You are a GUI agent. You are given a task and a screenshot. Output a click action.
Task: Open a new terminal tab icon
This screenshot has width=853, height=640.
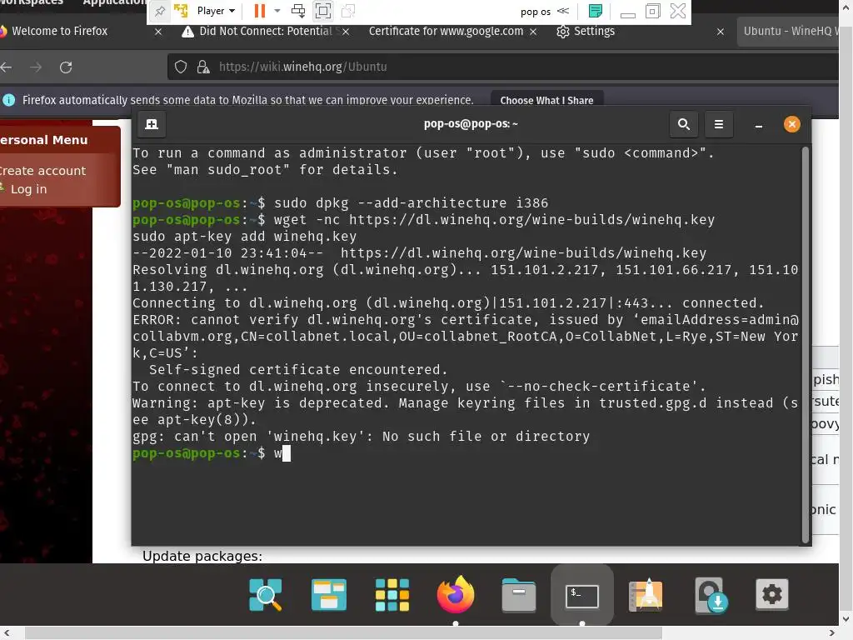[x=152, y=124]
